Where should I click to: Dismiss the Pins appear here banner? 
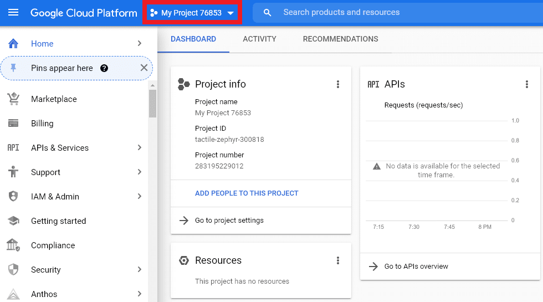coord(144,68)
